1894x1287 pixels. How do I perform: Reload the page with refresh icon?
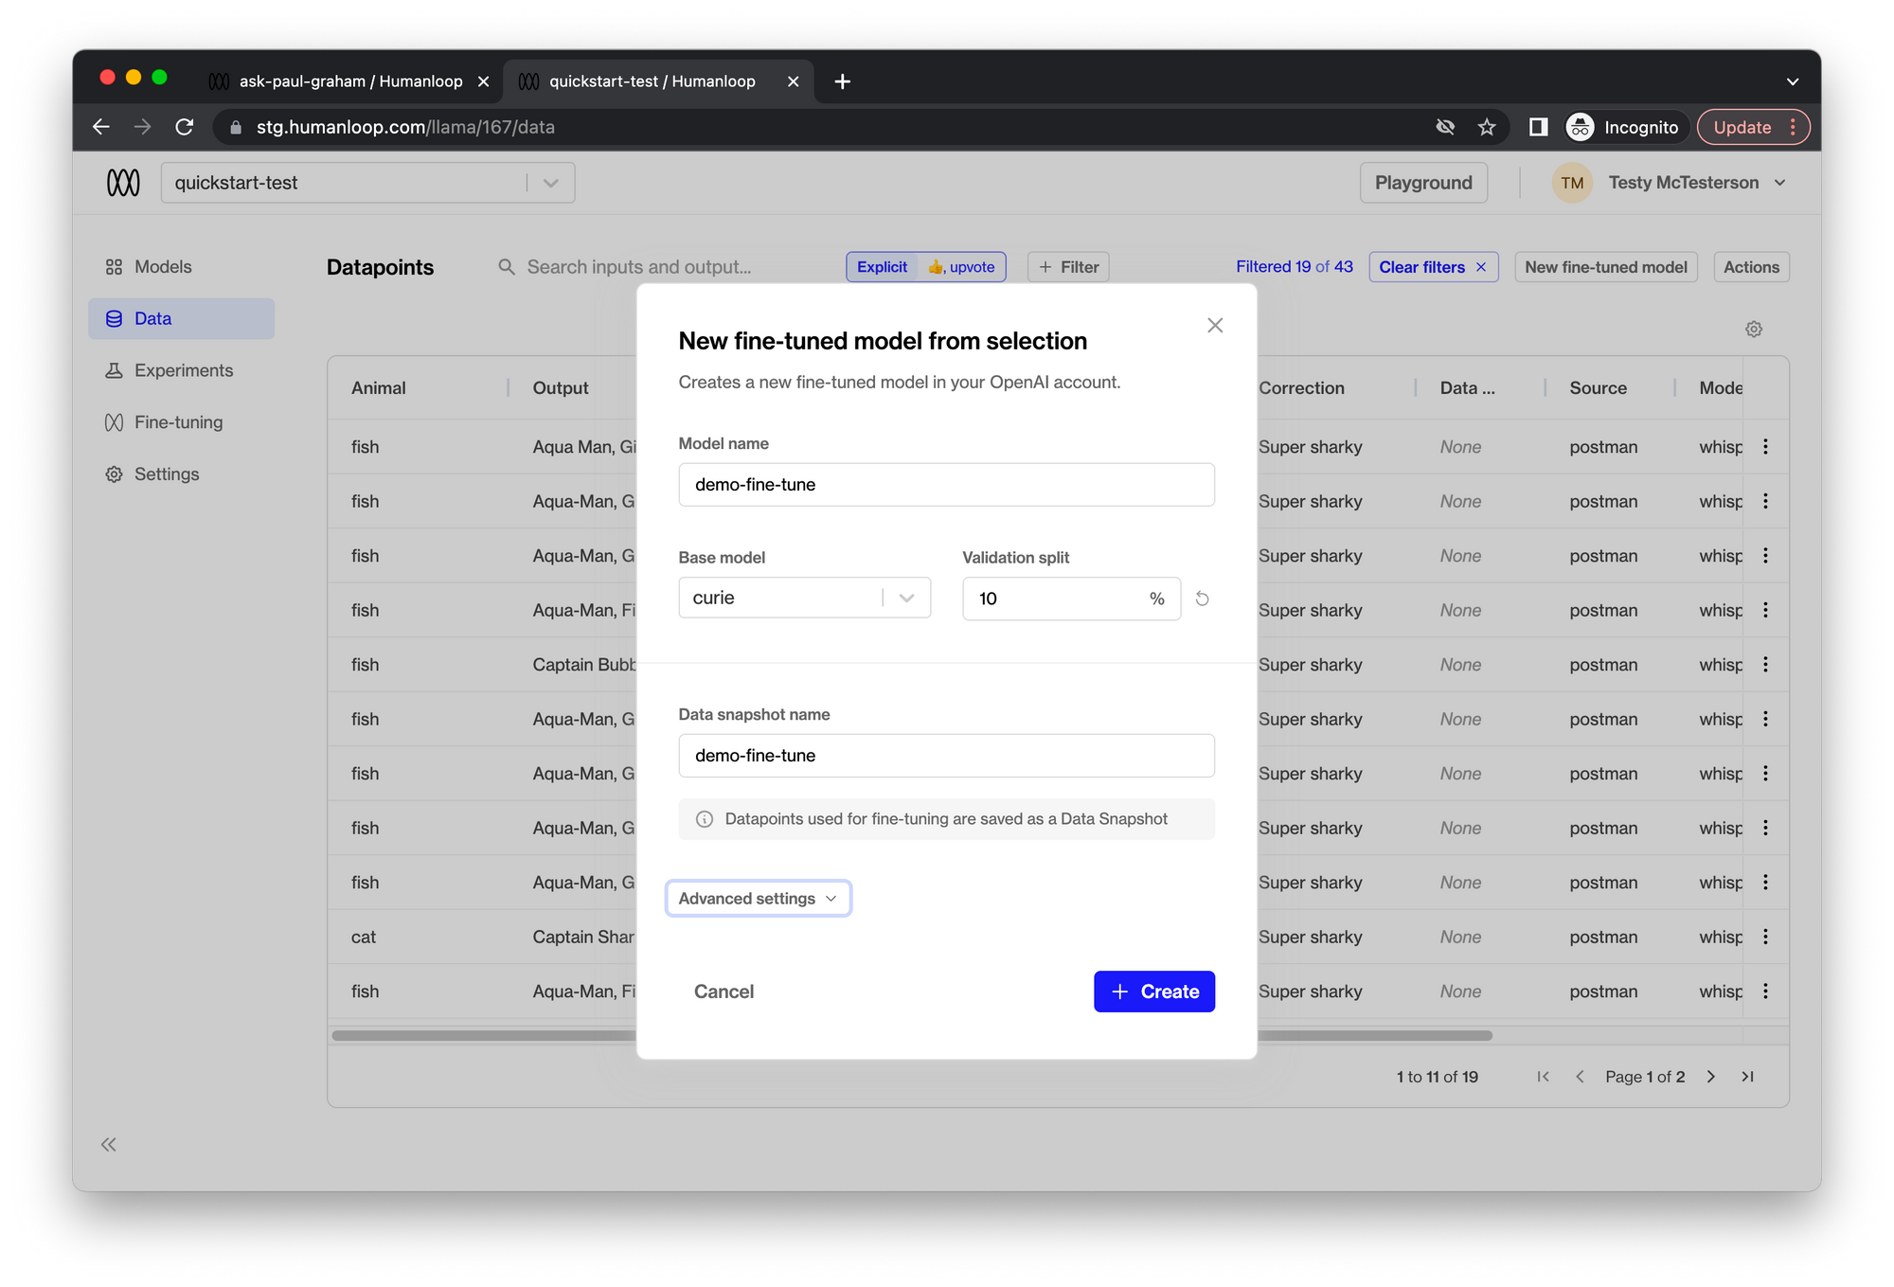[x=185, y=127]
